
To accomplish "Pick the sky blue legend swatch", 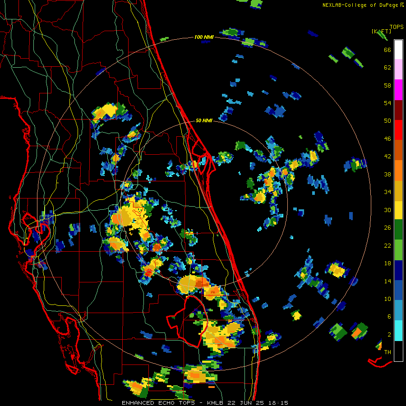I will click(398, 310).
